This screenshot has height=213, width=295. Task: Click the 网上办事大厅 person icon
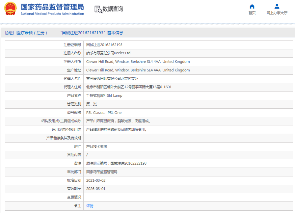pyautogui.click(x=277, y=6)
